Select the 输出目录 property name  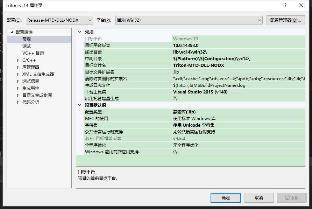(x=93, y=52)
